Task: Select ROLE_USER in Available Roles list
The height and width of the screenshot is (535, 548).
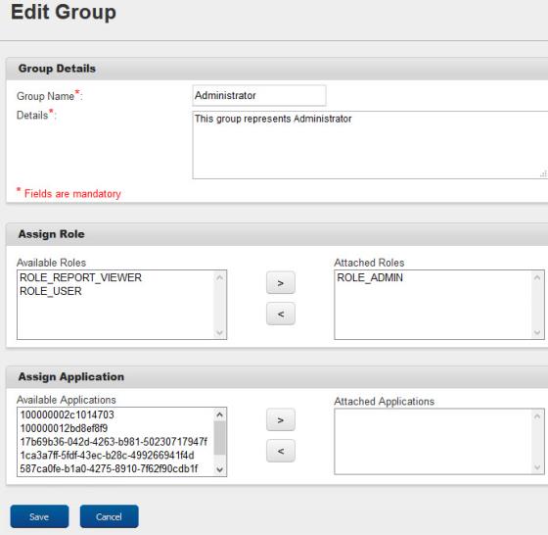Action: [51, 291]
